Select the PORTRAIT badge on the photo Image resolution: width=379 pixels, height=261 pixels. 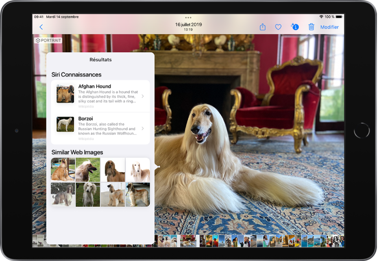[x=48, y=40]
